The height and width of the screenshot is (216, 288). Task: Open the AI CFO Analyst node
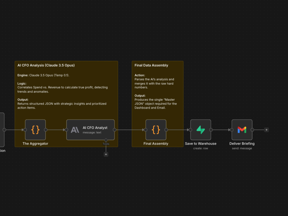pyautogui.click(x=90, y=130)
